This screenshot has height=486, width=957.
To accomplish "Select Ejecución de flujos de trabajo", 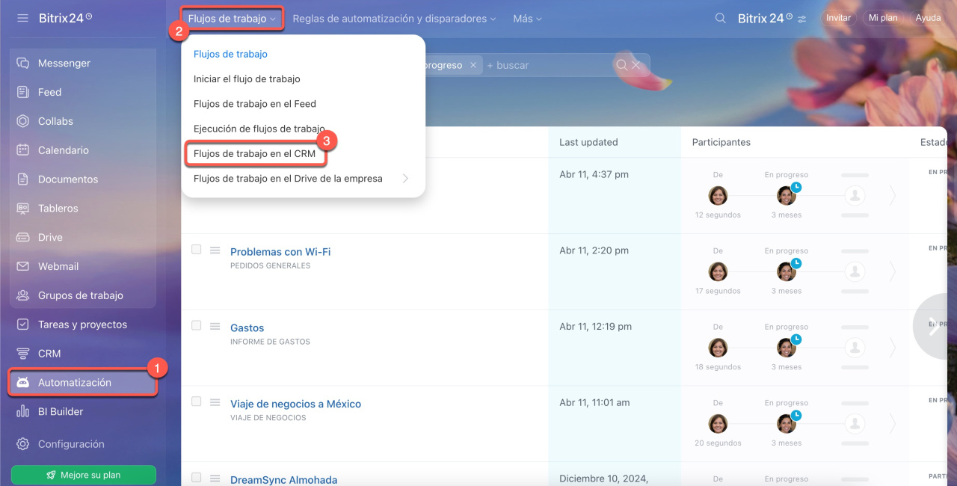I will (259, 129).
